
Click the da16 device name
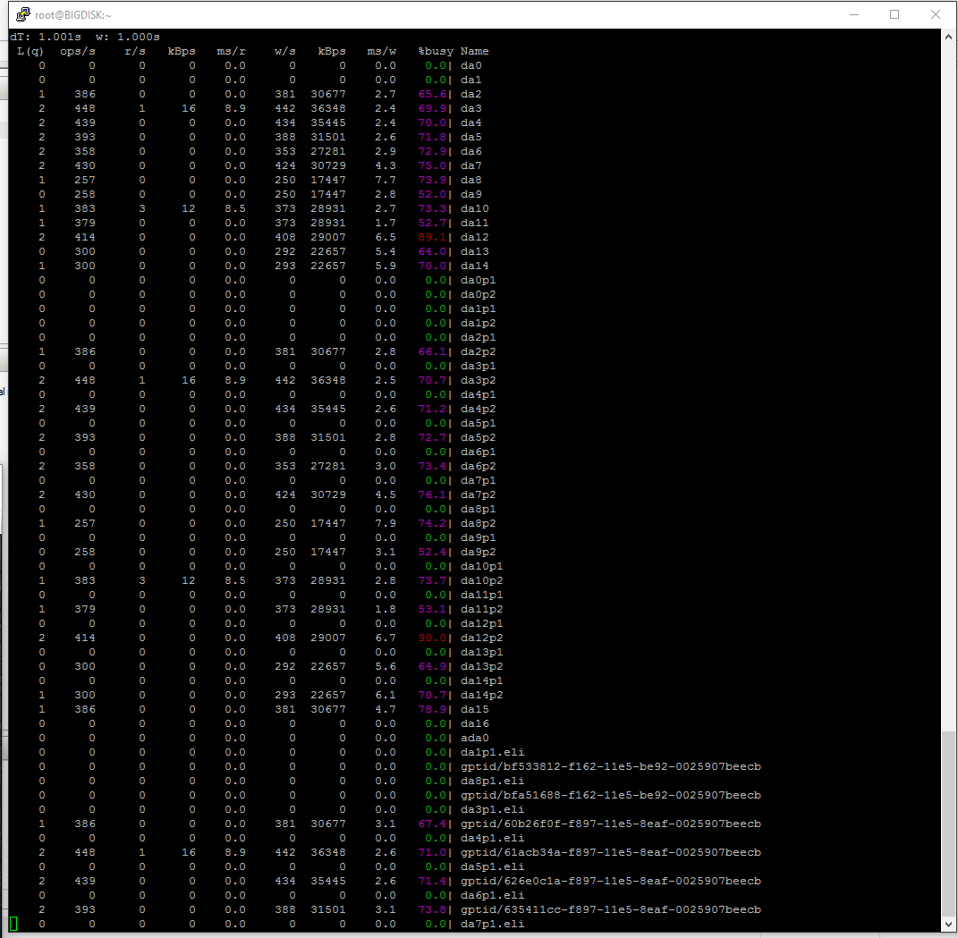coord(475,723)
